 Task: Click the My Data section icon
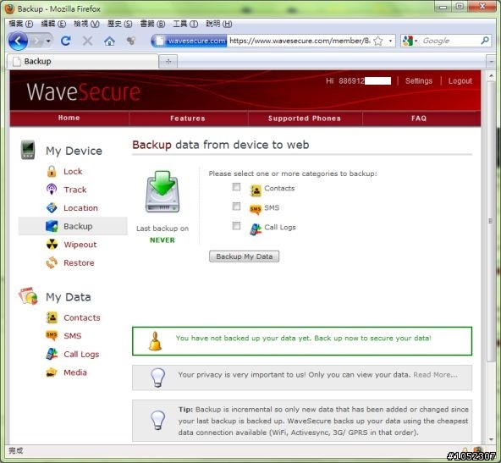[x=29, y=296]
